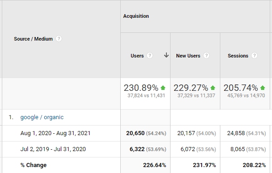Click the green up arrow beside 205.74%
Screen dimensions: 272x173
(x=262, y=88)
